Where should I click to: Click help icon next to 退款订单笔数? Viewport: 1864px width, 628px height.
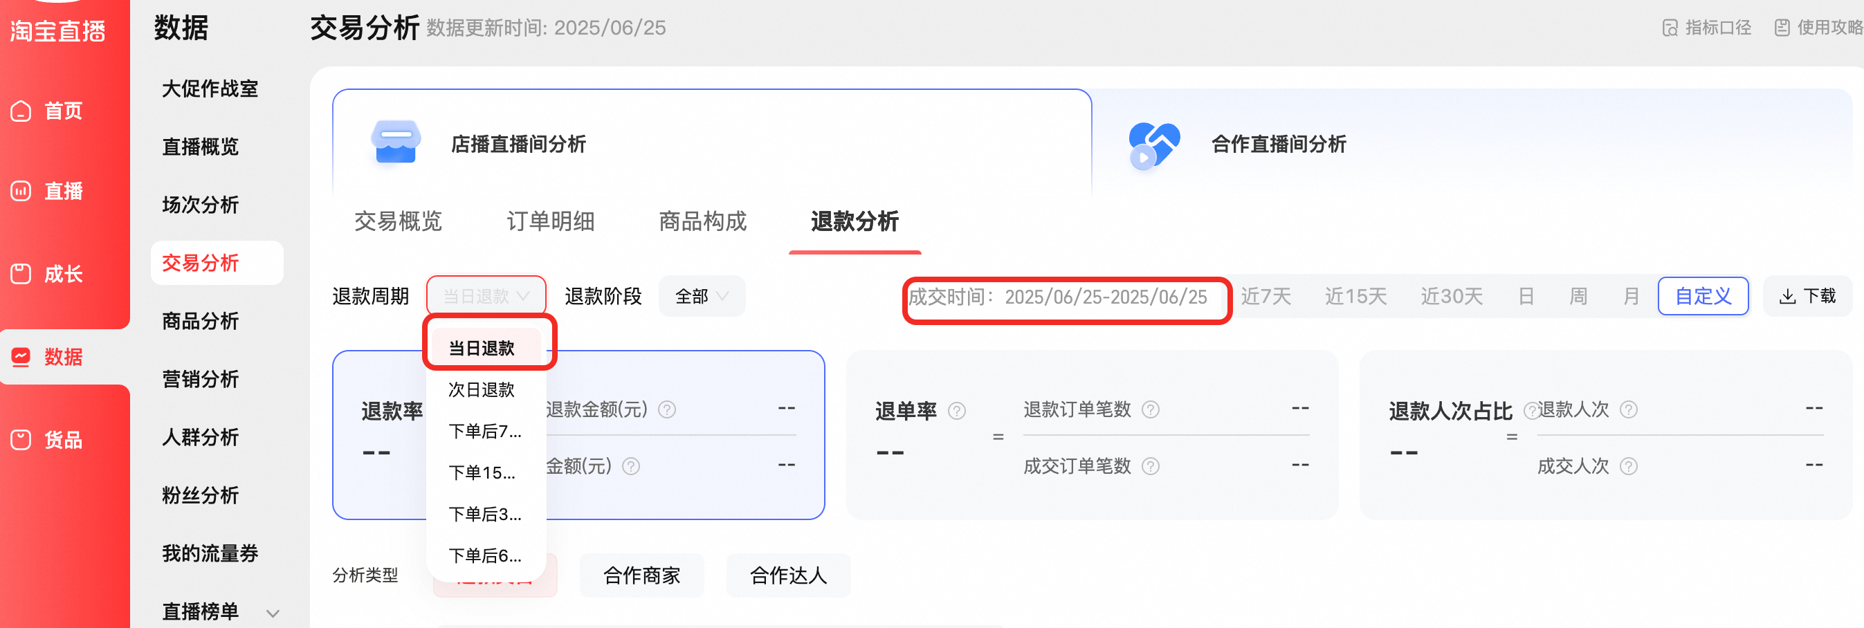coord(1151,410)
